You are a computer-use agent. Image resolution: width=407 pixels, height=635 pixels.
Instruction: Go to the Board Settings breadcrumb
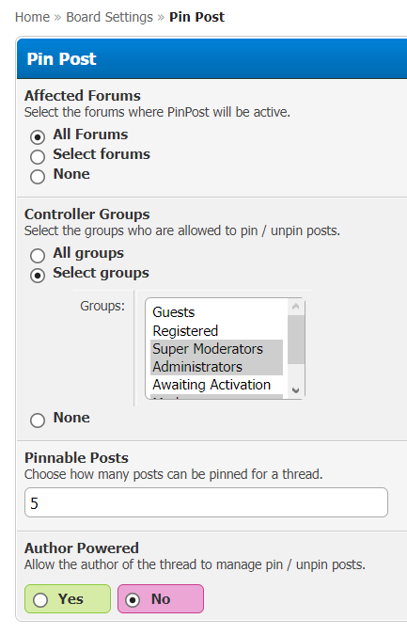pos(109,17)
